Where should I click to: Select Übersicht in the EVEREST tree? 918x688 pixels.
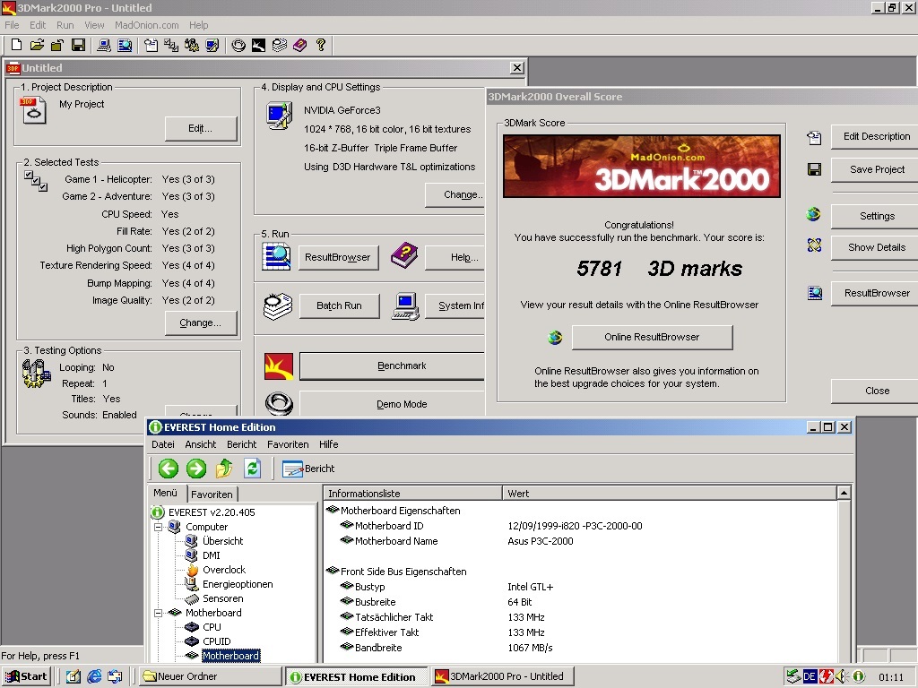pos(222,541)
